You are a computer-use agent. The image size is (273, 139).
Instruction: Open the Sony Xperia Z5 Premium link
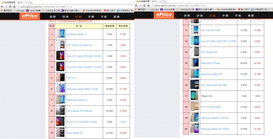79,111
